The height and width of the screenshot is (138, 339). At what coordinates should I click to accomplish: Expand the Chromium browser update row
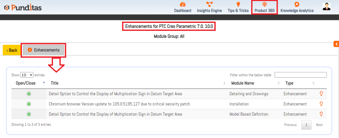29,104
